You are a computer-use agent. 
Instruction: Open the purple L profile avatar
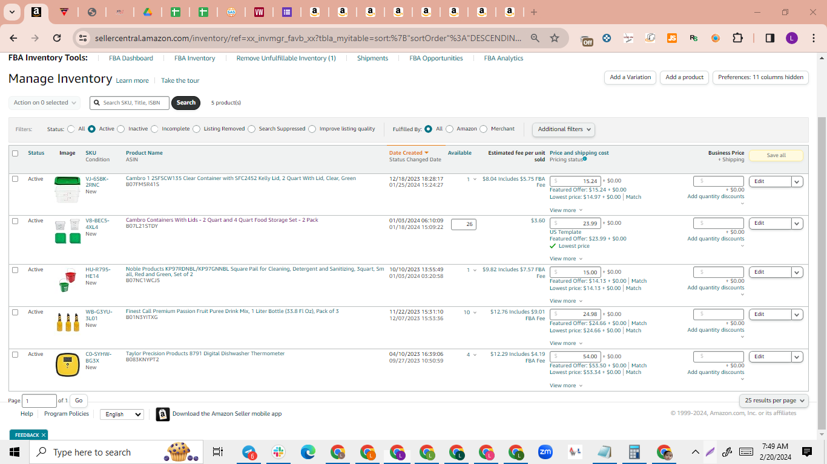point(792,38)
